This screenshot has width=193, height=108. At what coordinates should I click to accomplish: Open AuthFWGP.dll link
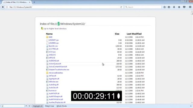tap(54, 94)
